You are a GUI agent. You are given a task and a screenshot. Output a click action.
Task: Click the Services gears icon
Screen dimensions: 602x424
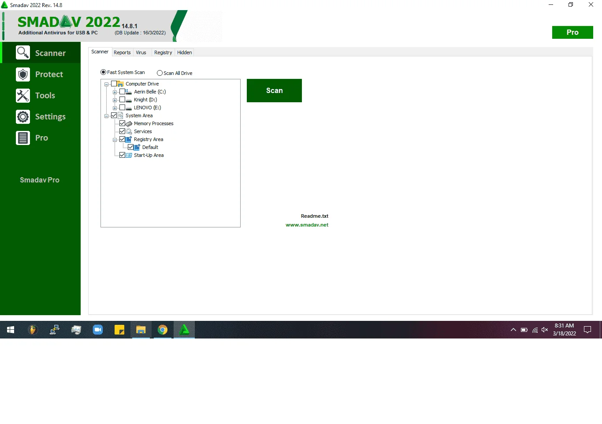(129, 131)
